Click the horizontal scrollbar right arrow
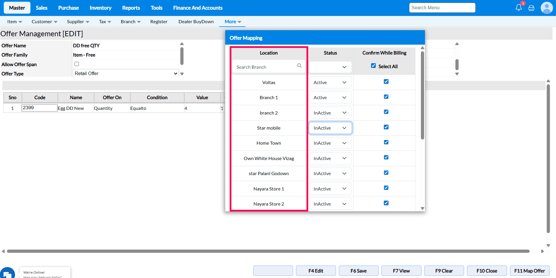Screen dimensions: 556x278 point(542,251)
